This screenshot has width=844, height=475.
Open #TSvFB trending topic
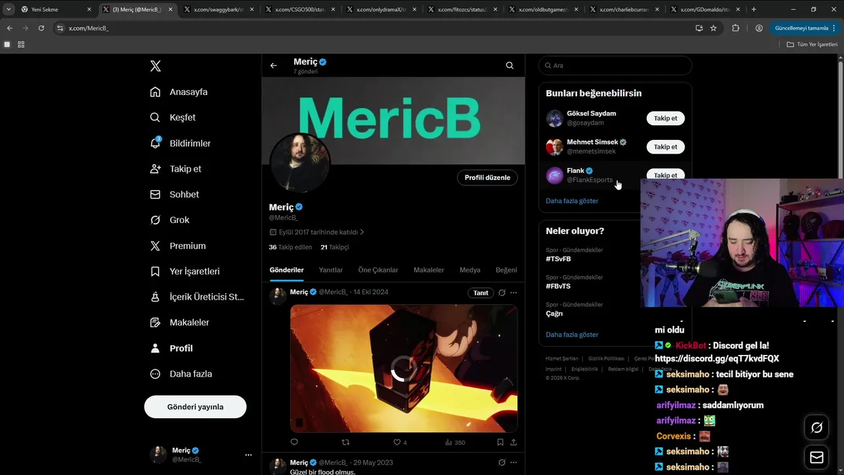pyautogui.click(x=558, y=259)
